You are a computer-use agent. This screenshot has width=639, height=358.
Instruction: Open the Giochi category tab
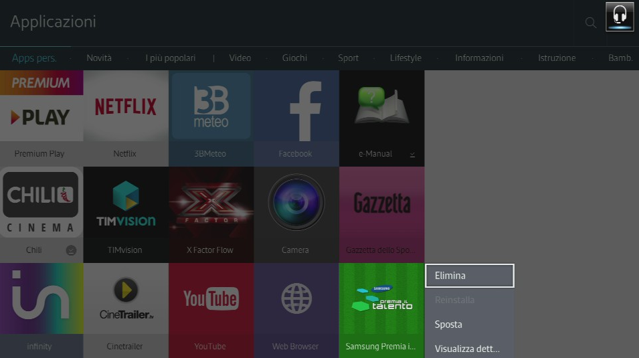294,58
